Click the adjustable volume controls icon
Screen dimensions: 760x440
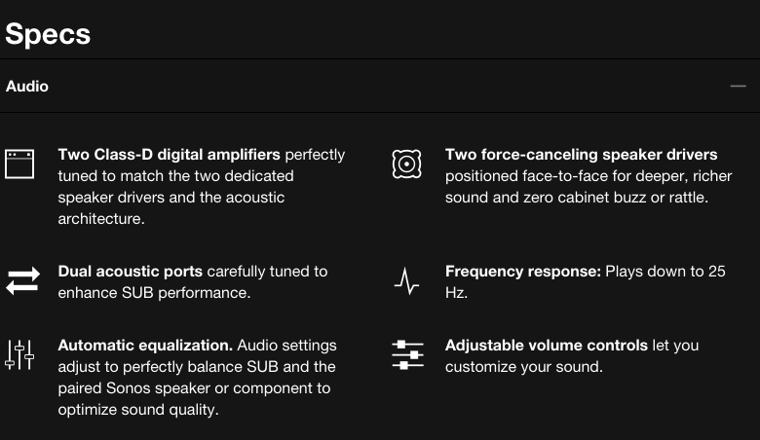(x=407, y=354)
